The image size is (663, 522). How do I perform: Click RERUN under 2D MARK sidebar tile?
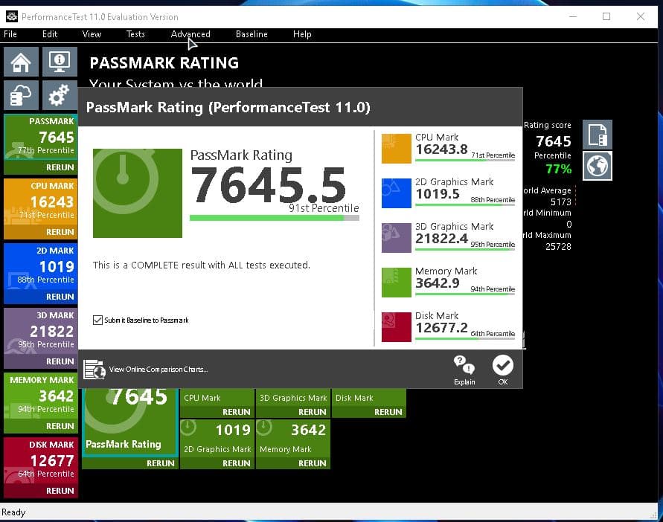[60, 297]
